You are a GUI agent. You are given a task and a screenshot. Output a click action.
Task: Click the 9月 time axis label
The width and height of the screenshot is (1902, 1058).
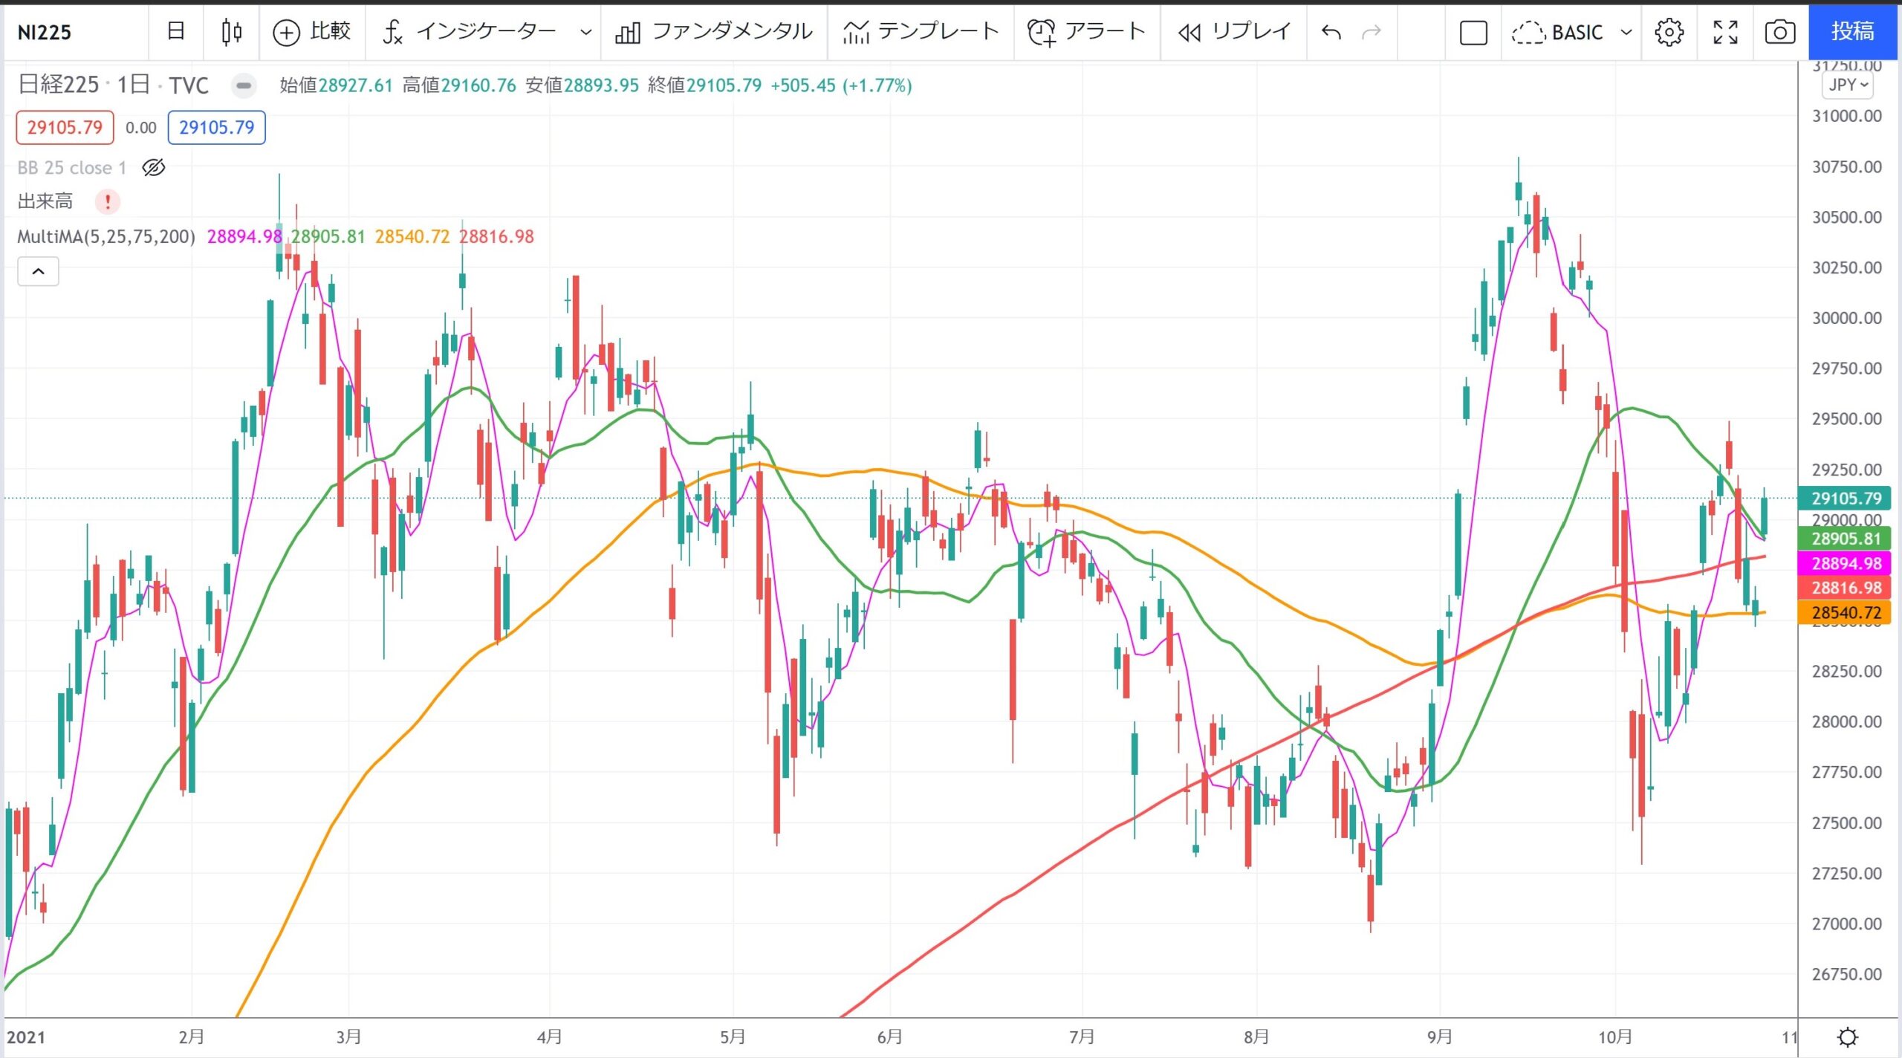[x=1440, y=1036]
